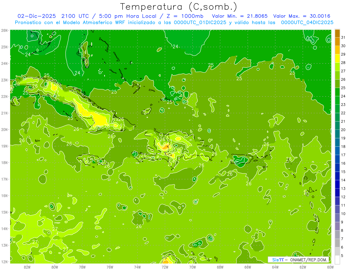Click the '20N' latitude axis label

point(4,130)
